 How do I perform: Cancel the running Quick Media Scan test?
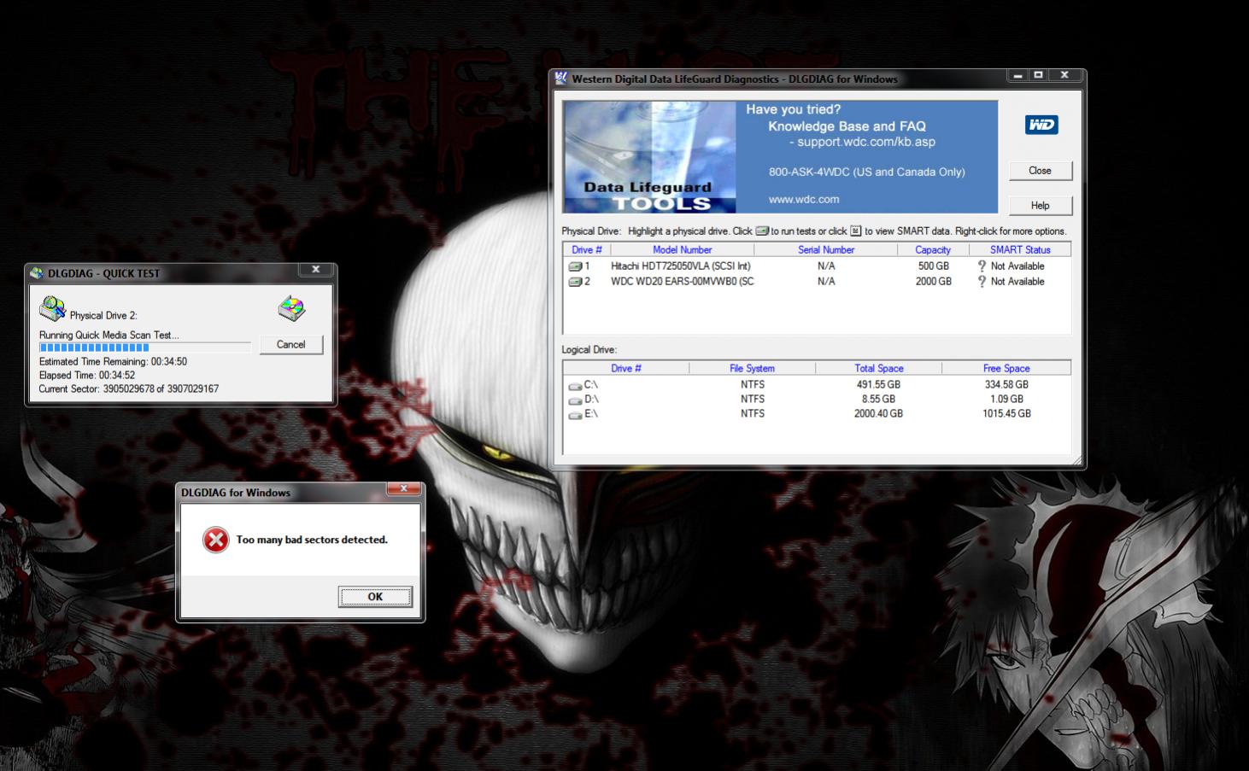click(290, 344)
